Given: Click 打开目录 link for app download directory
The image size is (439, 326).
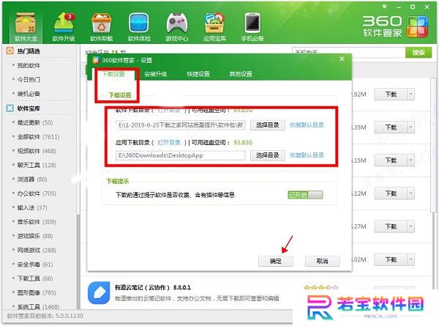Looking at the screenshot, I should click(x=169, y=142).
